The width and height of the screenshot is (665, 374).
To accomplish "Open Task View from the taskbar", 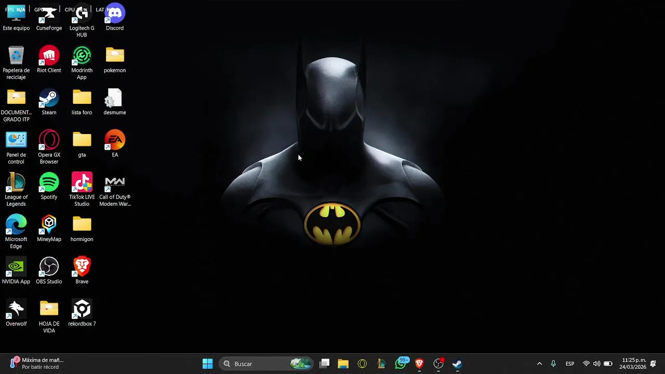I will click(x=324, y=364).
